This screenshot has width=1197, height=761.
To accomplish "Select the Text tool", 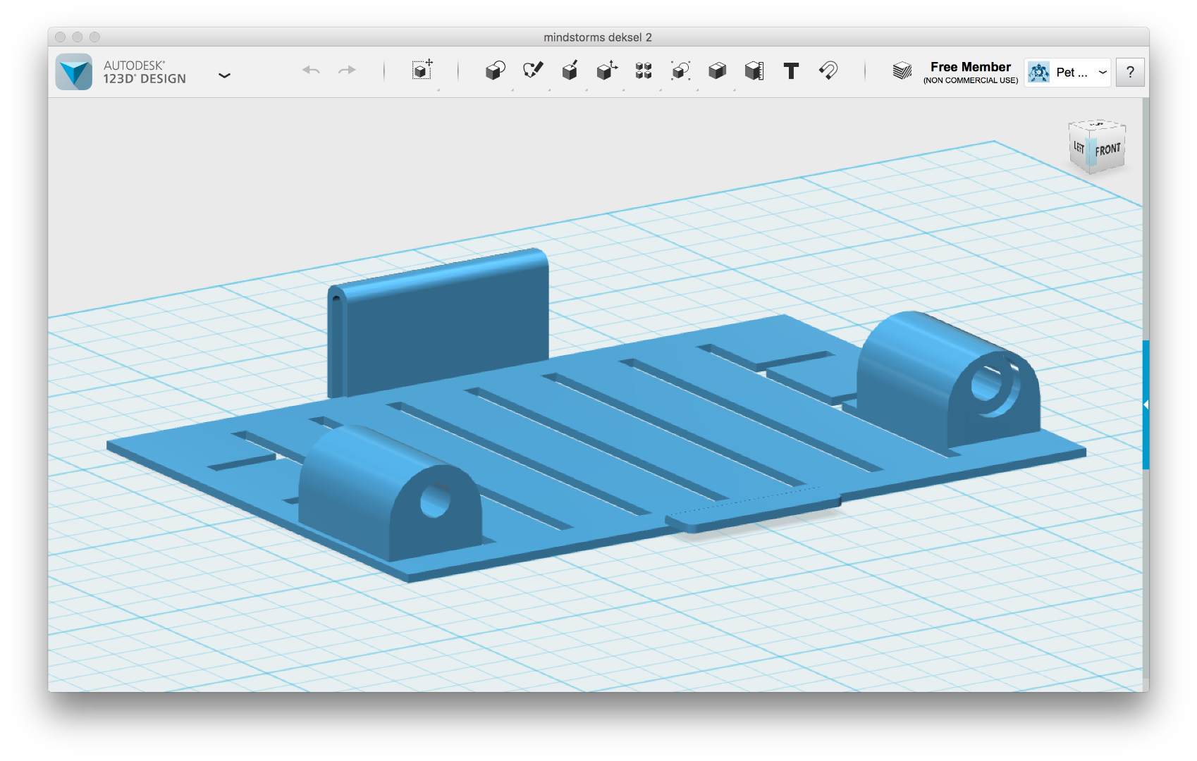I will tap(791, 70).
